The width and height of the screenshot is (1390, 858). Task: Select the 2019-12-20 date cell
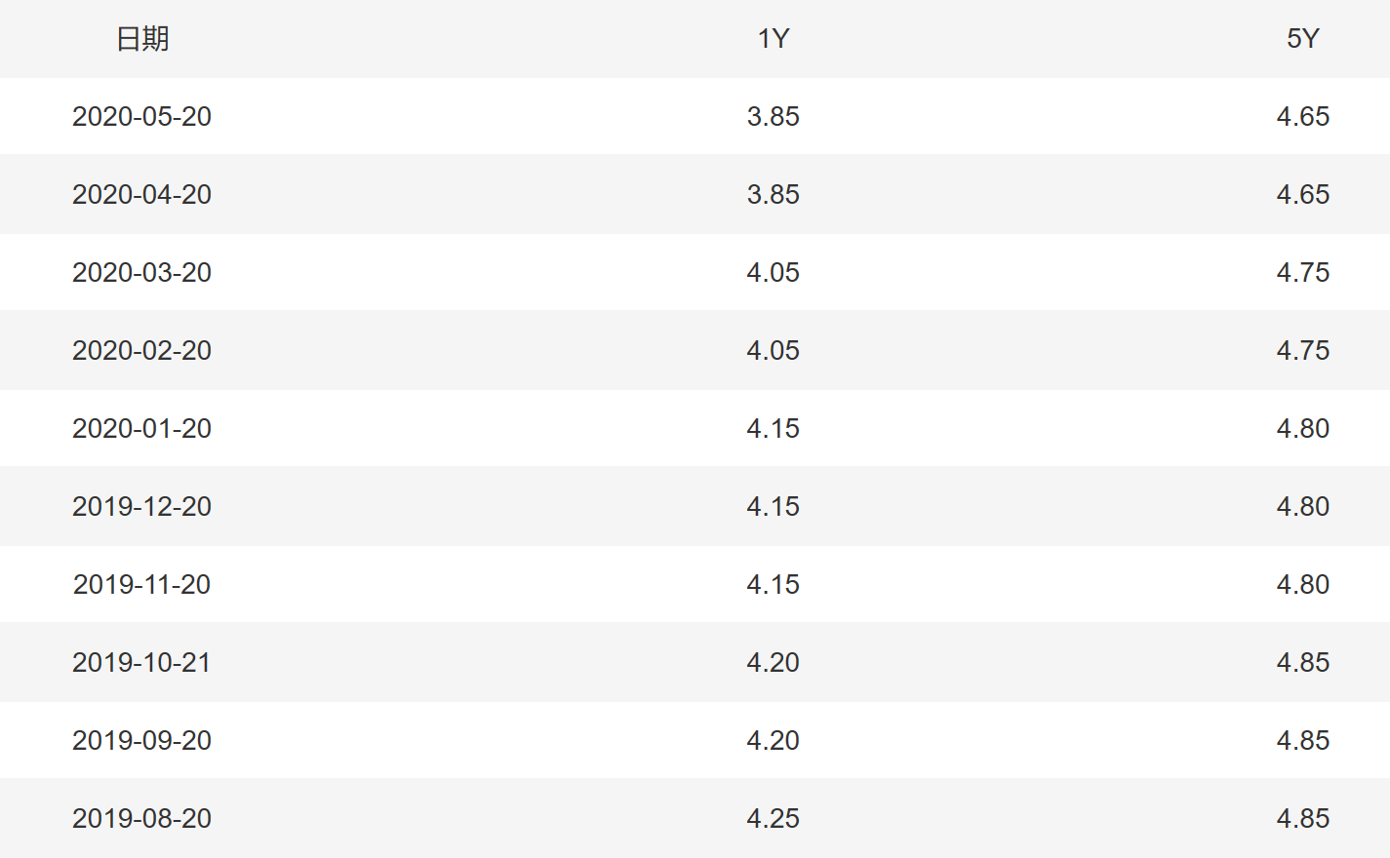142,506
